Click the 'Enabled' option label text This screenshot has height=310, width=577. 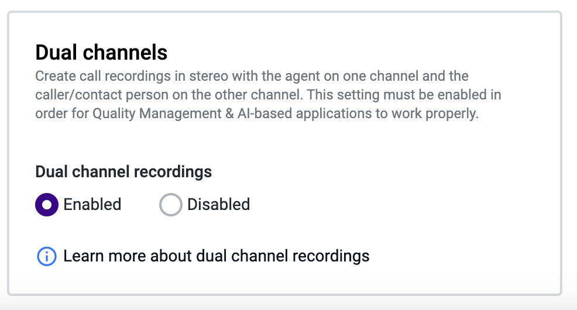92,205
